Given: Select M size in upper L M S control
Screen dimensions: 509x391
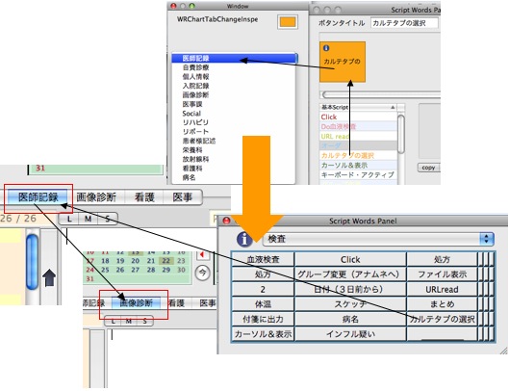Looking at the screenshot, I should point(88,219).
